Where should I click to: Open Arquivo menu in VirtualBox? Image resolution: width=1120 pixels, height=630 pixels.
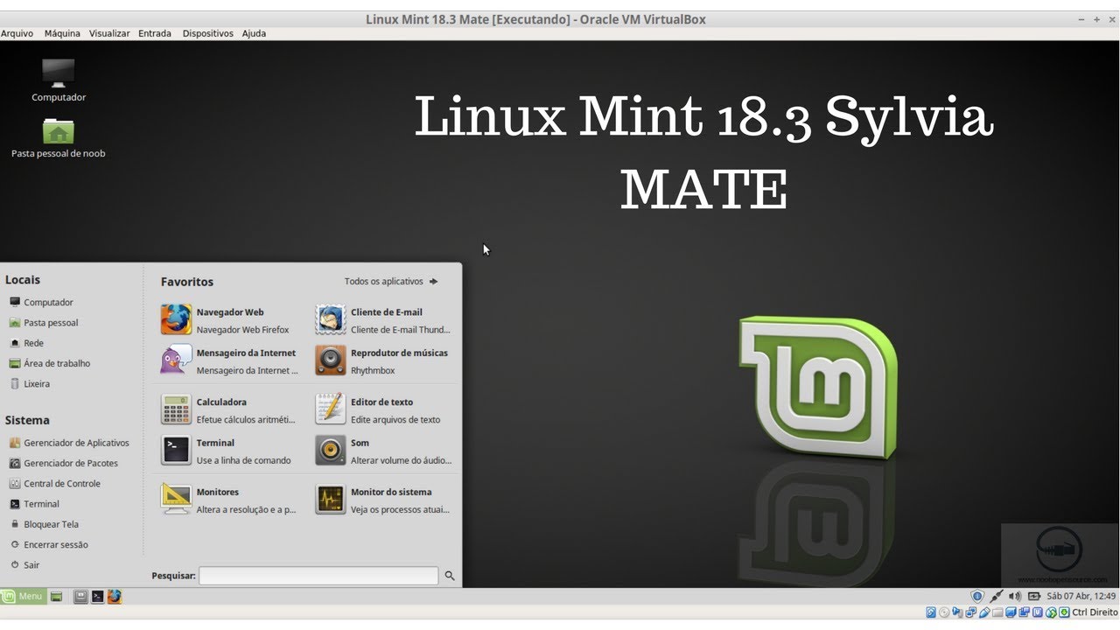tap(17, 33)
